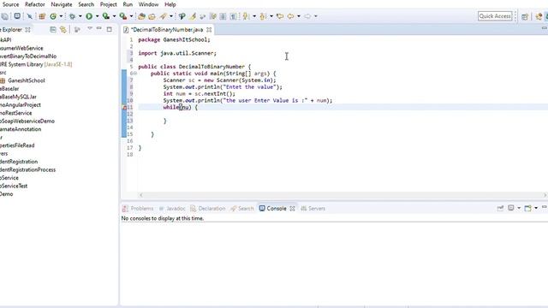Click the Coverage run icon
The image size is (548, 308).
click(x=106, y=16)
